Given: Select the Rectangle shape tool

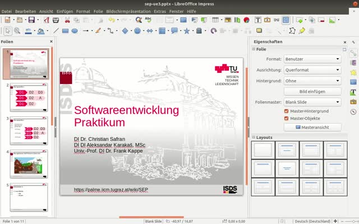Looking at the screenshot, I should (x=66, y=31).
